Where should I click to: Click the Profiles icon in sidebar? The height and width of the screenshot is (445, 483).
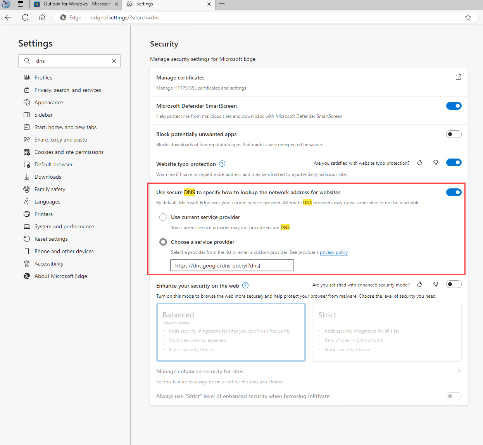27,78
